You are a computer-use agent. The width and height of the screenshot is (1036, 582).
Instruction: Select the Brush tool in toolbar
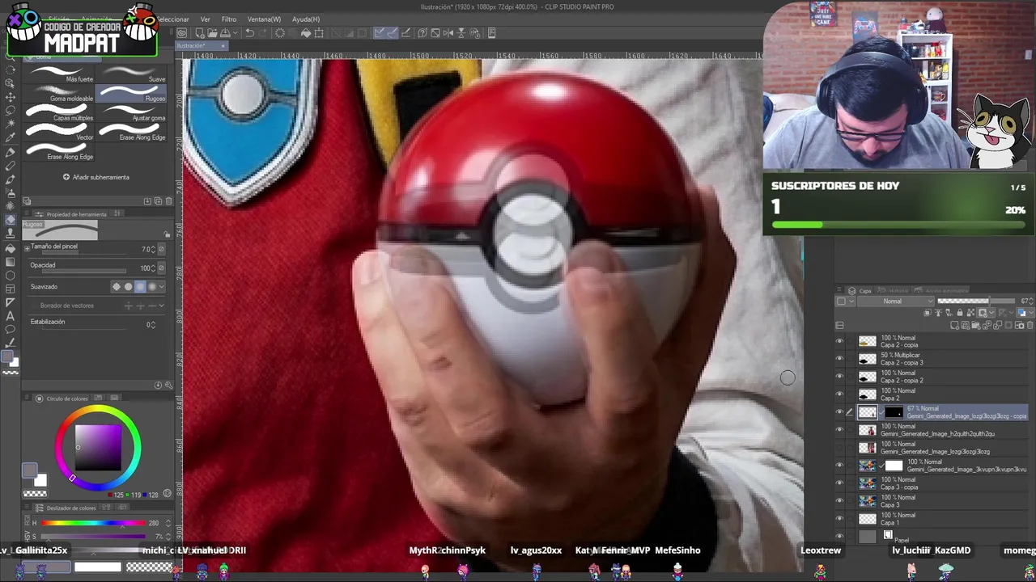(11, 179)
